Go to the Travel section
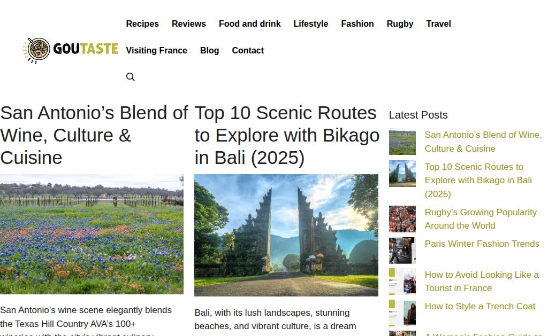 [439, 24]
